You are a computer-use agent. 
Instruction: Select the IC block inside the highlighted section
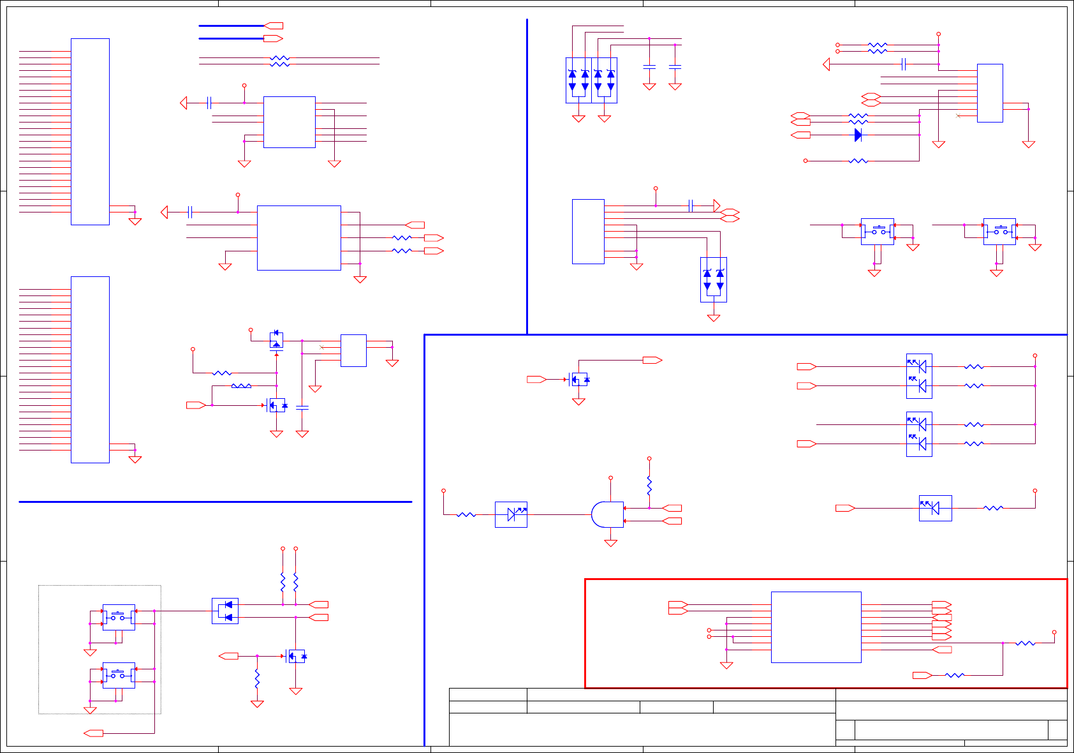[x=816, y=627]
